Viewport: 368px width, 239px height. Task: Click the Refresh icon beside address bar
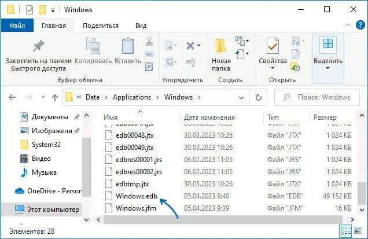[259, 97]
